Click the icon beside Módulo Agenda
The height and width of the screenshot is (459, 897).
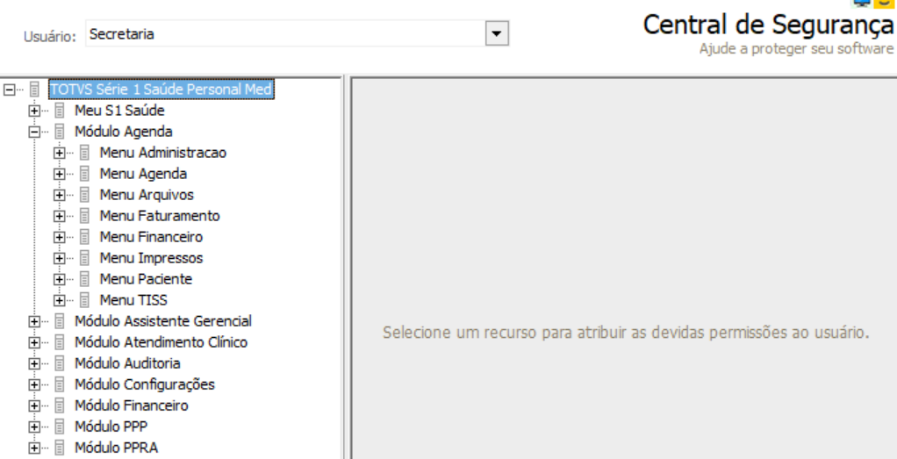pyautogui.click(x=60, y=132)
